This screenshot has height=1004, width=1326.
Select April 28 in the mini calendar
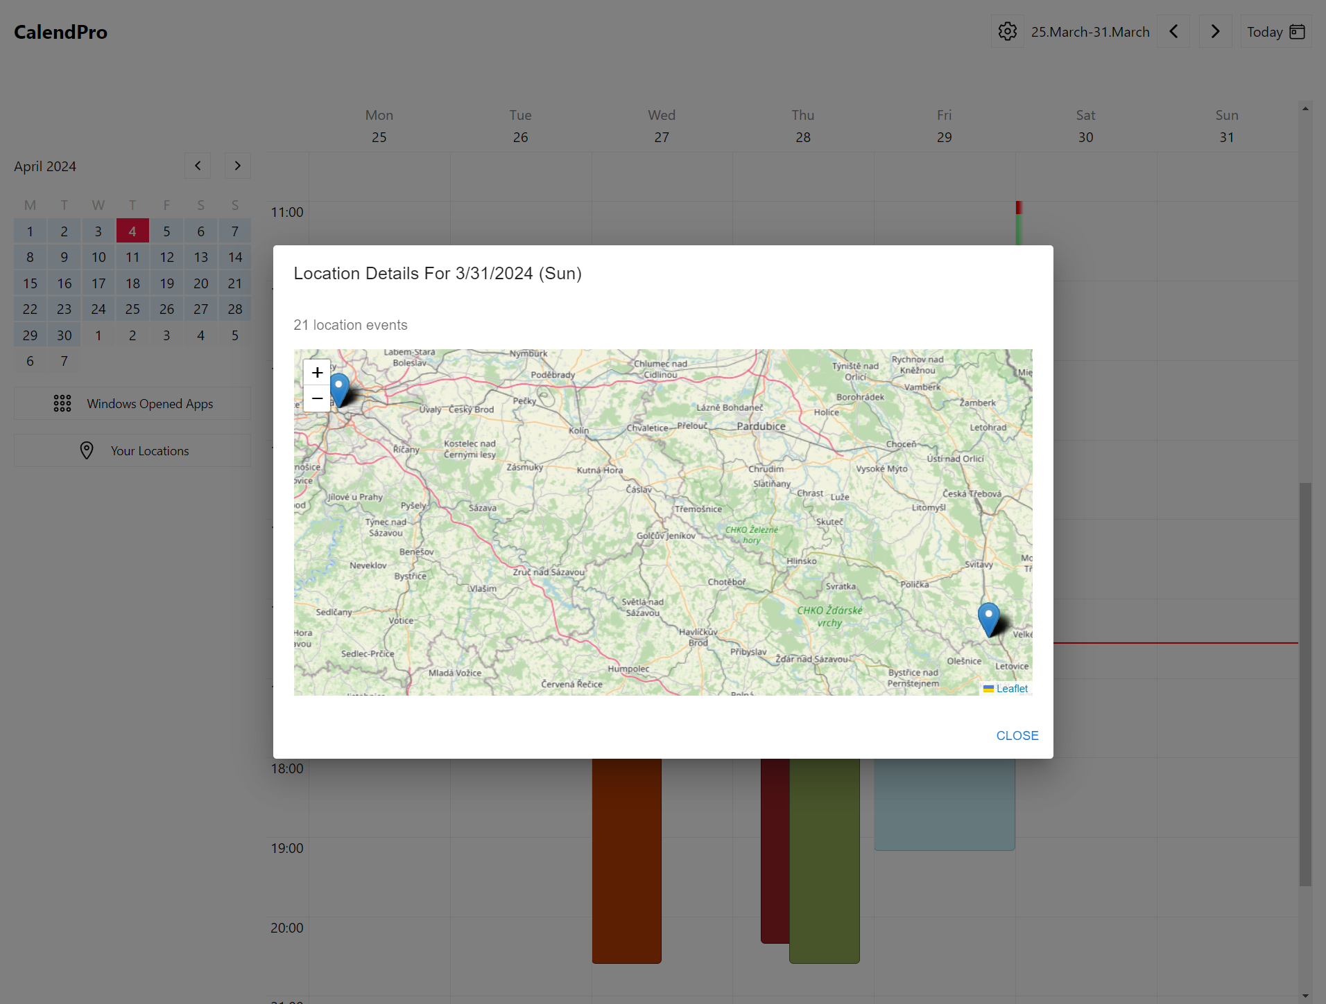click(235, 309)
